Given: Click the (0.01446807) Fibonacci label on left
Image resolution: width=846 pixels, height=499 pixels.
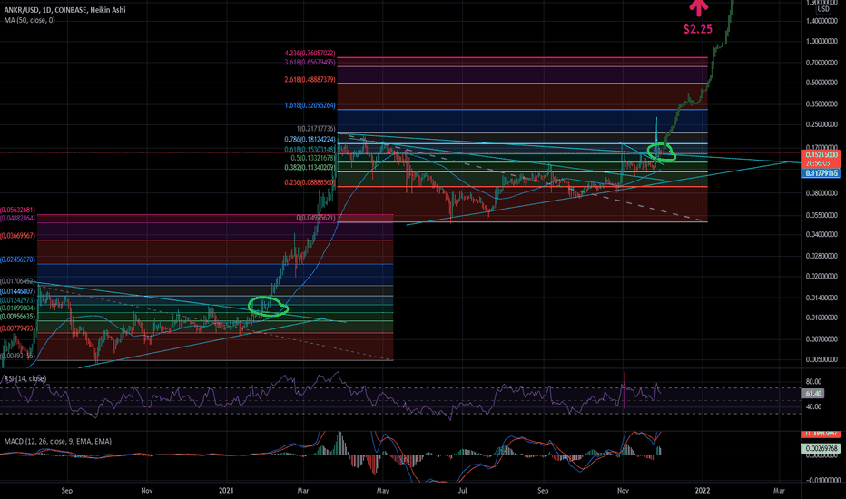Looking at the screenshot, I should [x=18, y=292].
